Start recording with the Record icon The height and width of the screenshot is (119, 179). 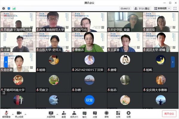point(107,113)
